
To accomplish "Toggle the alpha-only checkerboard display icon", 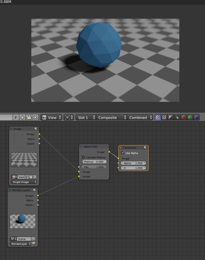I will [164, 117].
